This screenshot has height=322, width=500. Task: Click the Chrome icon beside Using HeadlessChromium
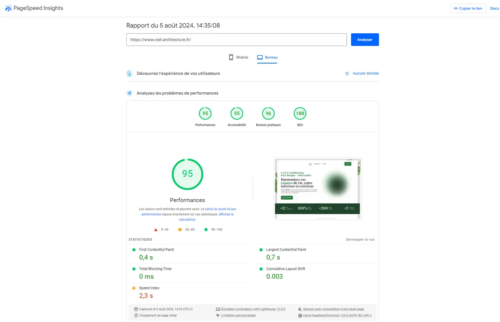pos(300,316)
